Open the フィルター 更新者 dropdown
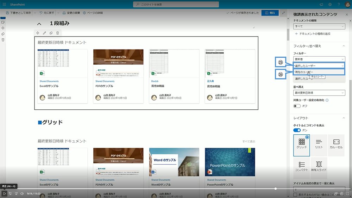Screen dimensions: 352x198 click(319, 59)
